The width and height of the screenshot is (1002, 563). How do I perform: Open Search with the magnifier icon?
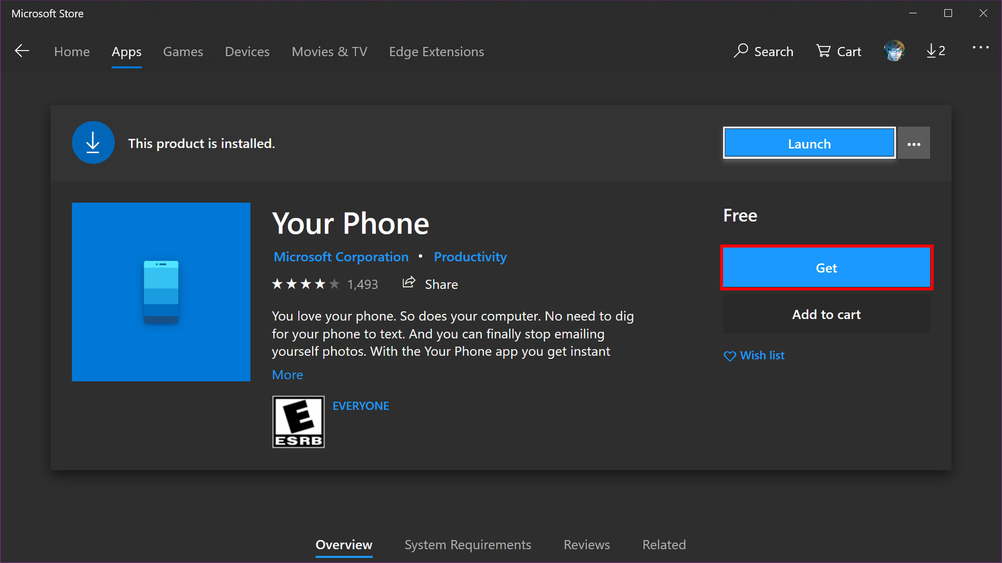pos(763,51)
